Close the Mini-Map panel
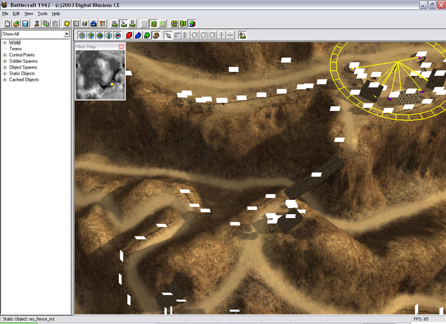This screenshot has height=324, width=446. (122, 47)
